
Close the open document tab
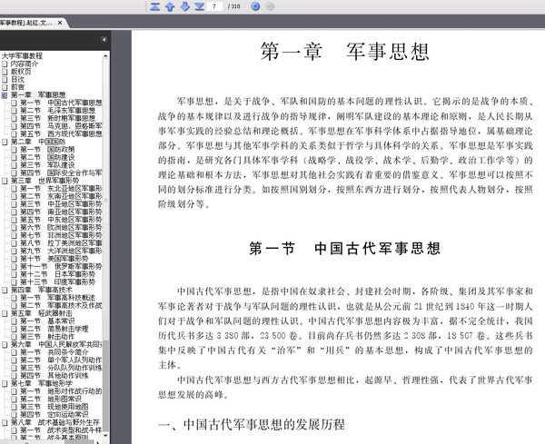(60, 23)
